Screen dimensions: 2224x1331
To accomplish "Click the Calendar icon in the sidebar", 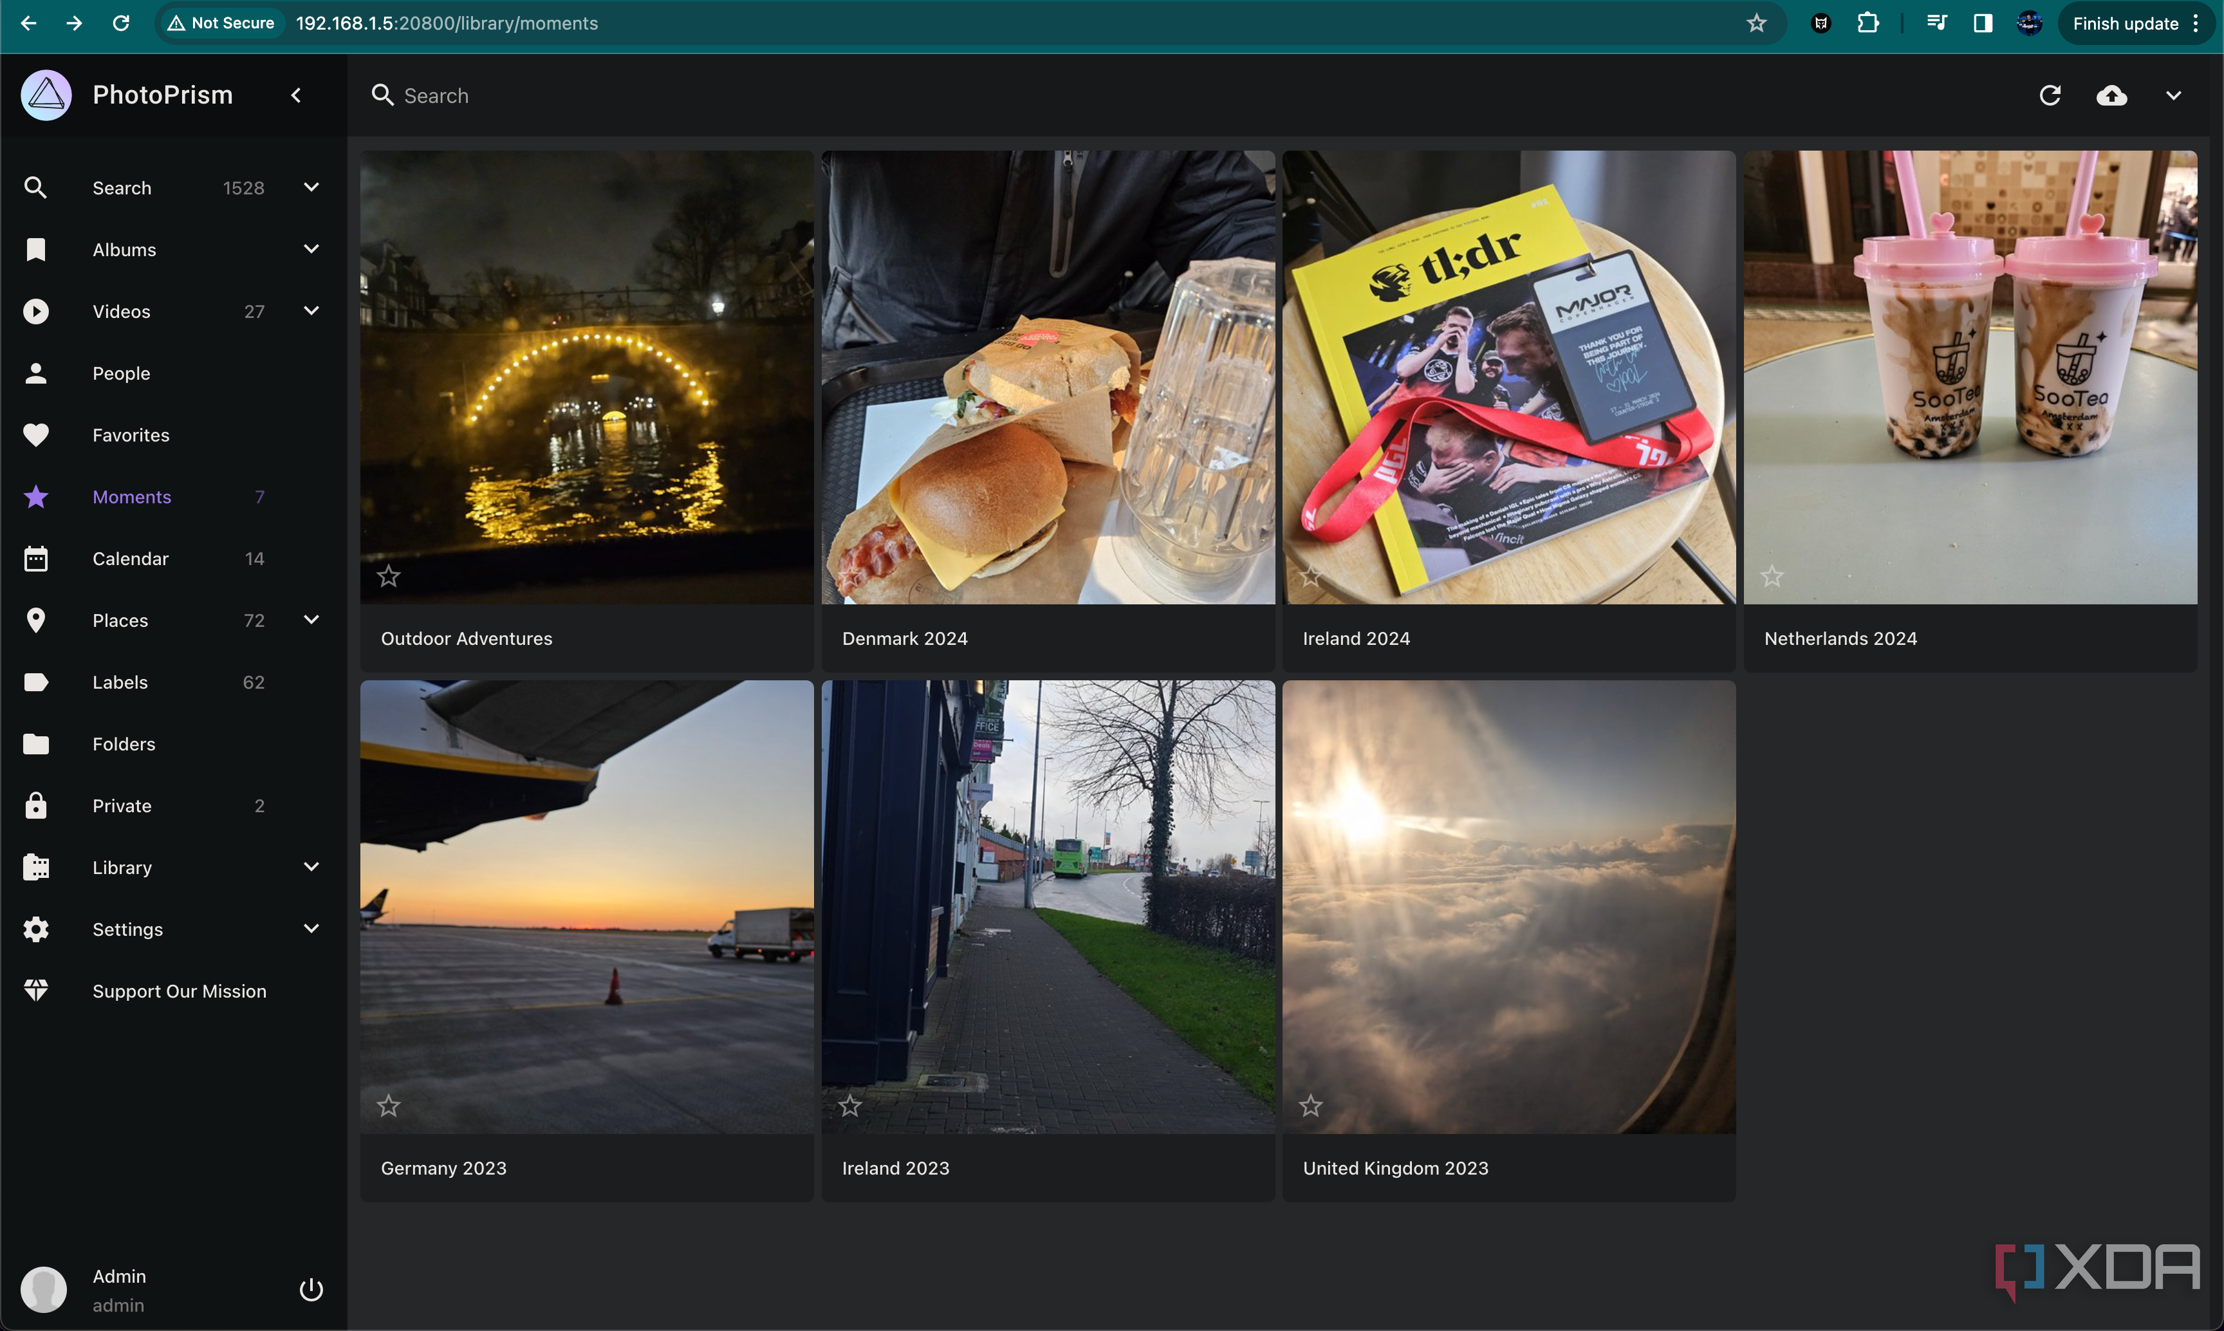I will click(x=36, y=559).
